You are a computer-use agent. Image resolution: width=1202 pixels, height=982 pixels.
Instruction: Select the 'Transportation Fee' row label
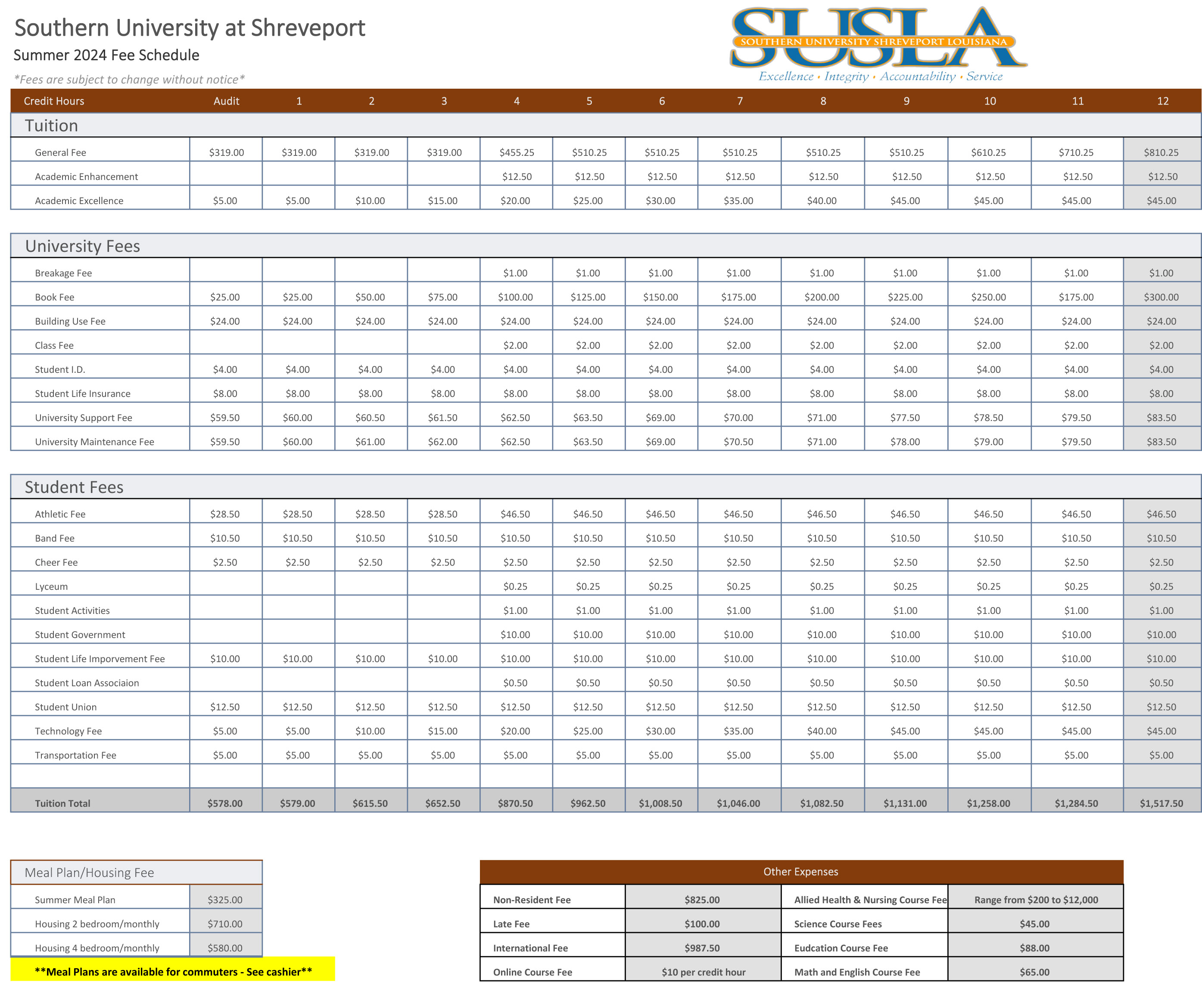75,755
